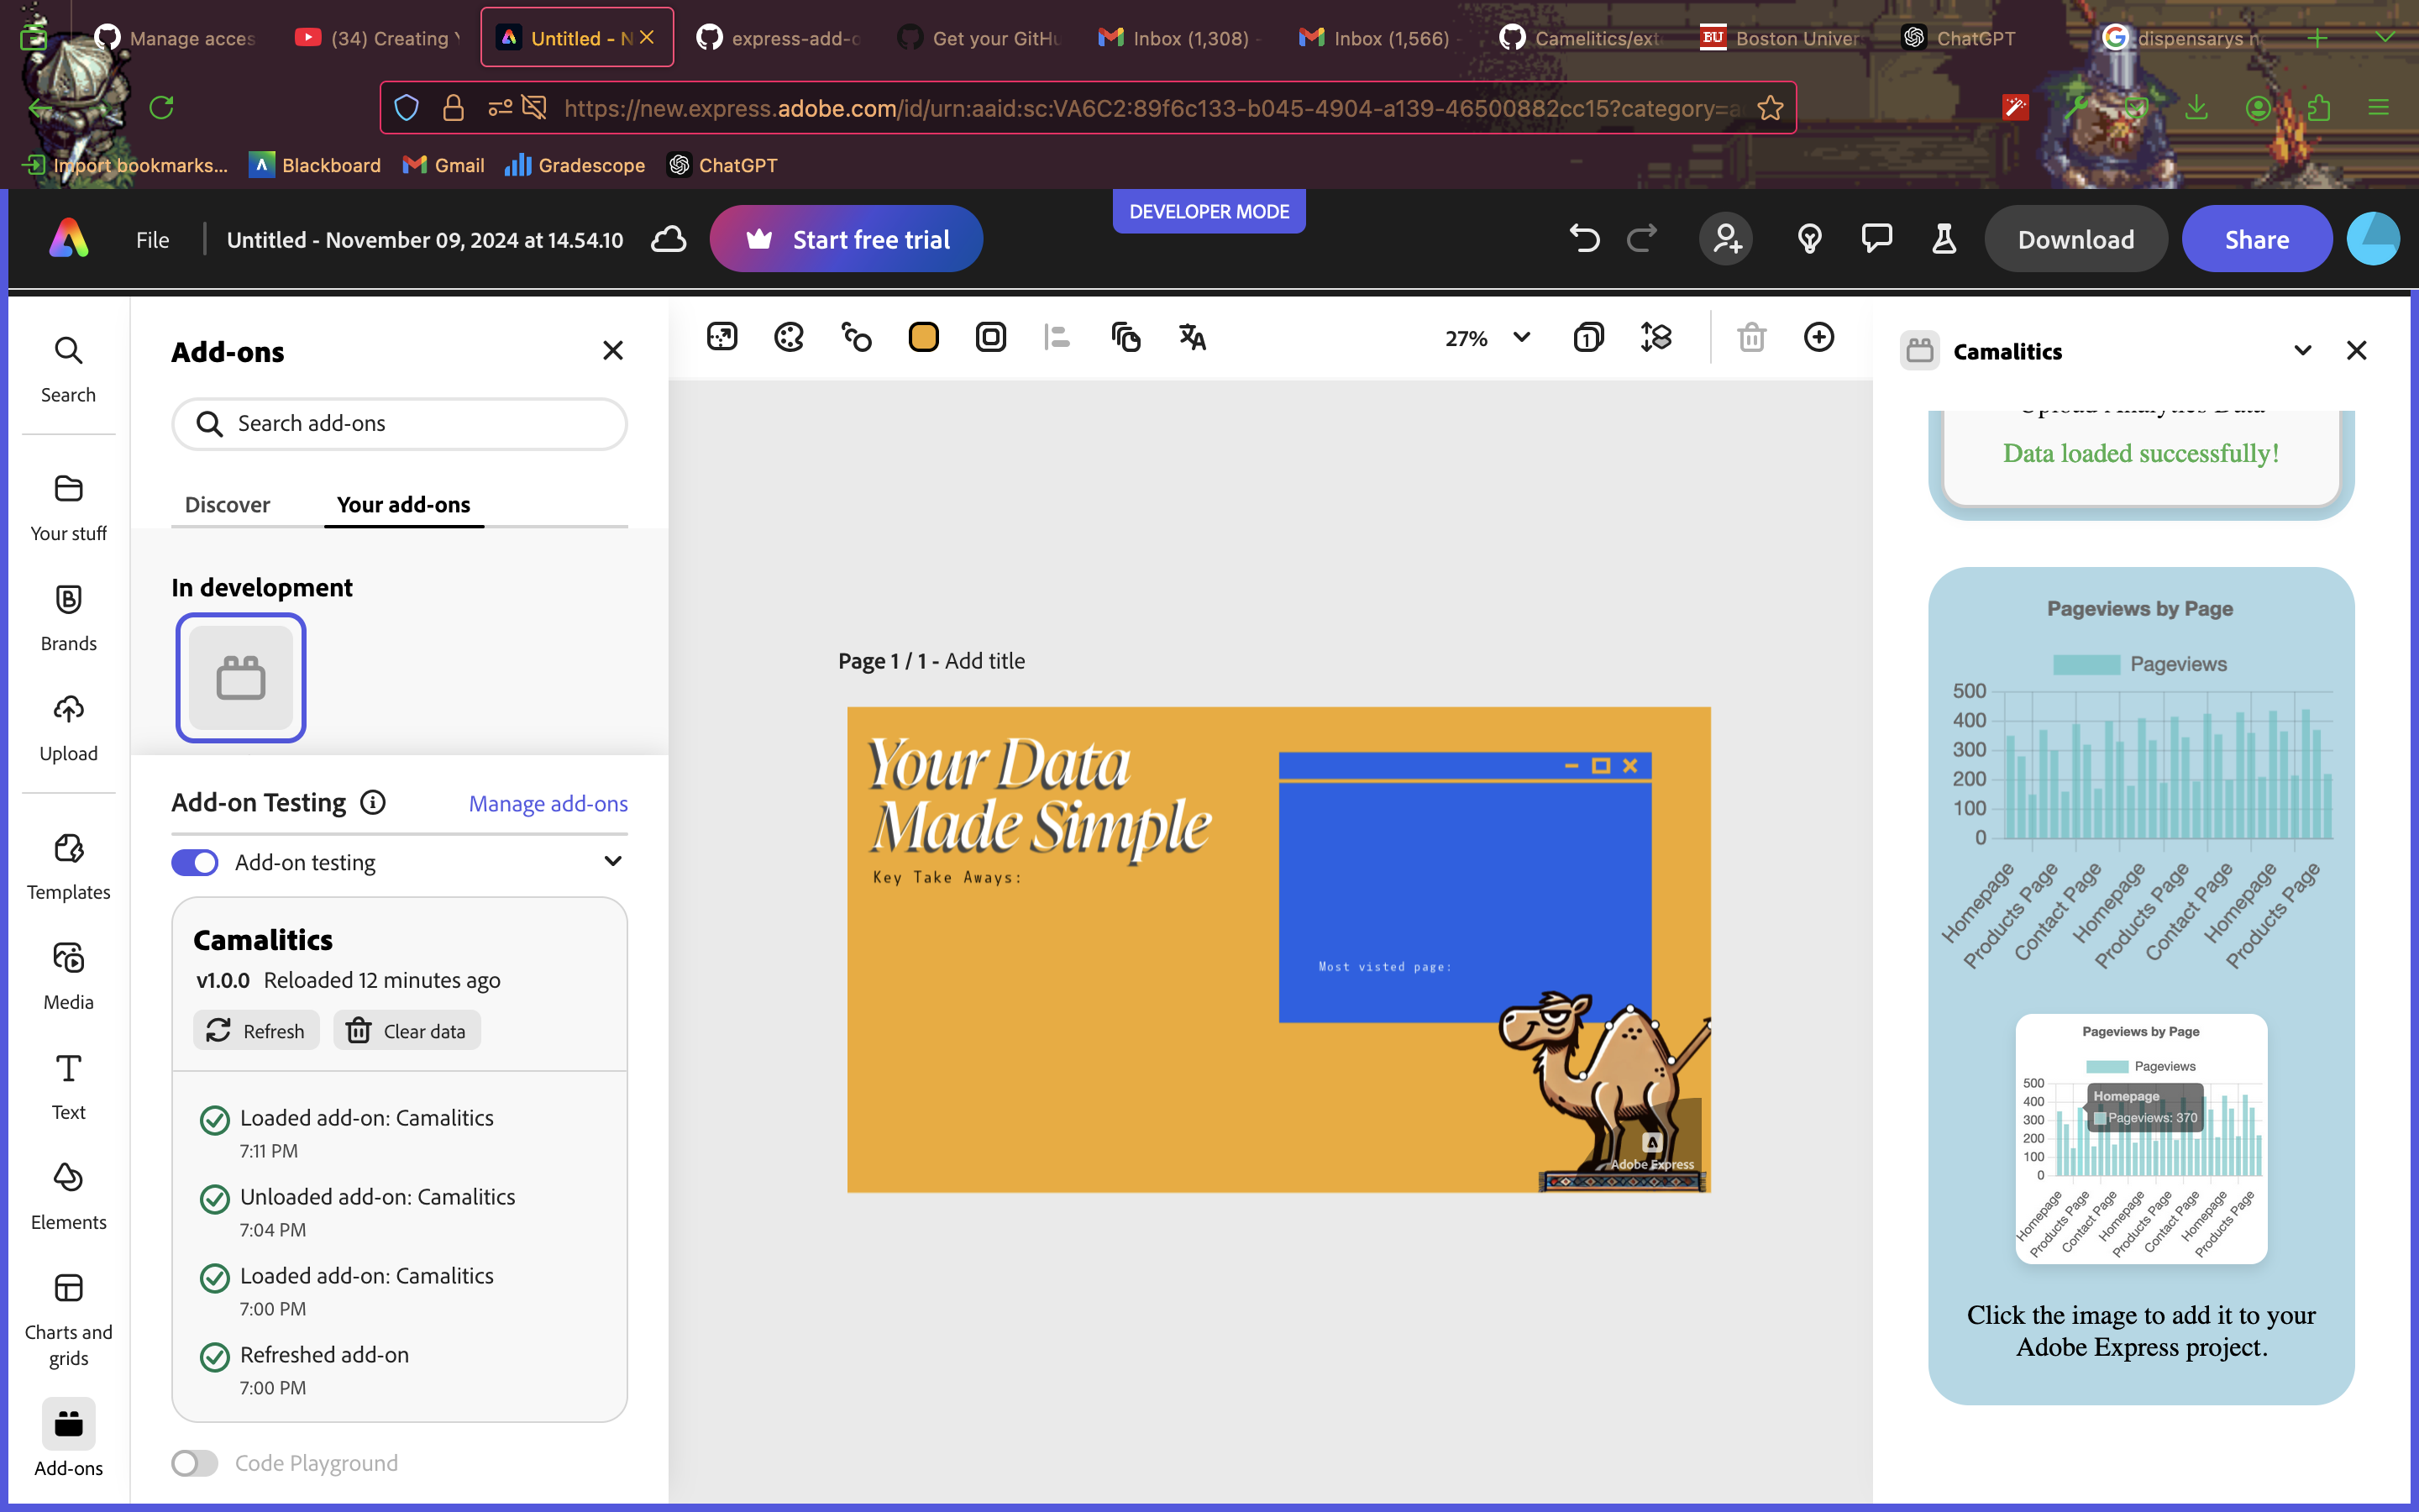The height and width of the screenshot is (1512, 2419).
Task: Open the color theme palette icon
Action: (x=789, y=338)
